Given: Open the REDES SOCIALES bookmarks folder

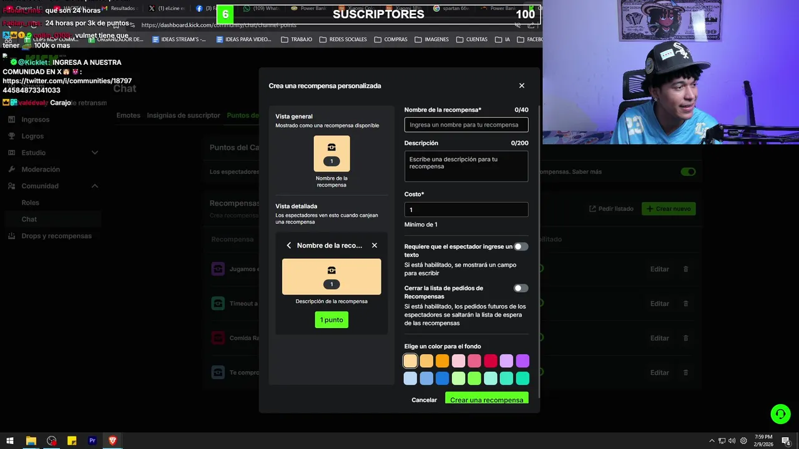Looking at the screenshot, I should point(343,39).
